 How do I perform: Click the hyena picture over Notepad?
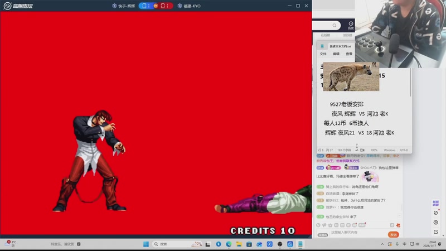coord(351,76)
